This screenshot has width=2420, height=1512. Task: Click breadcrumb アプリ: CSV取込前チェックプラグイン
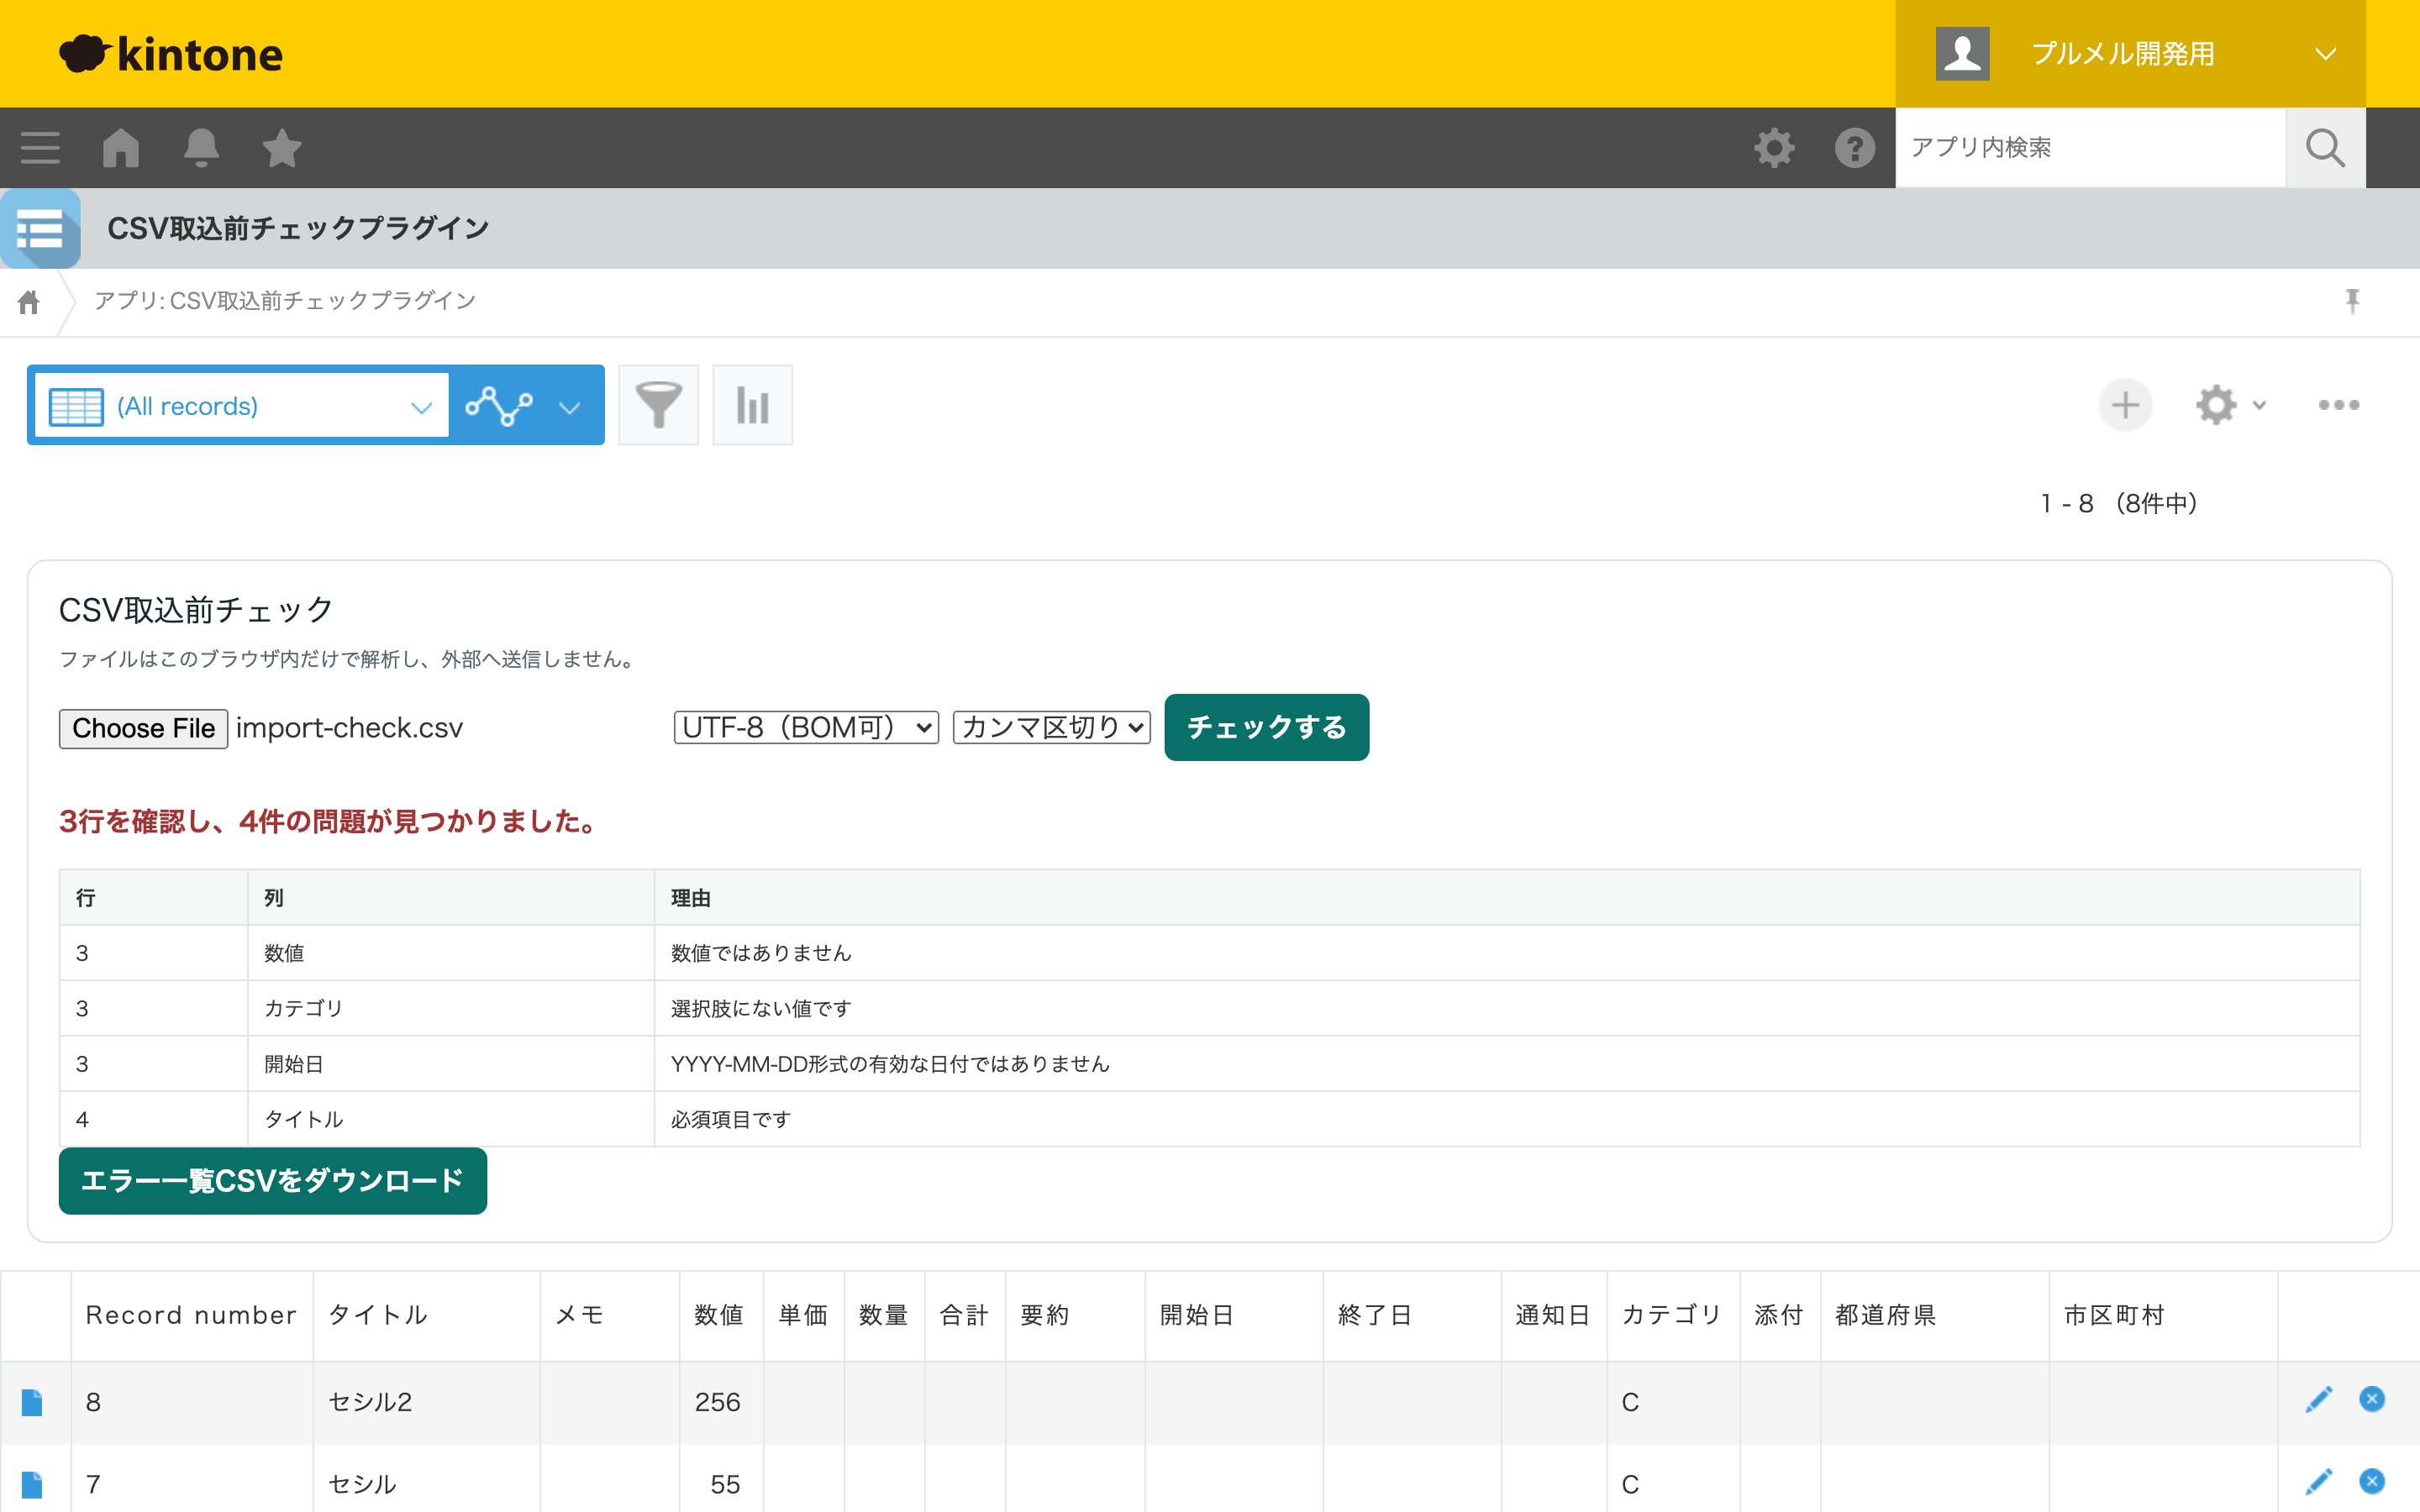tap(285, 301)
